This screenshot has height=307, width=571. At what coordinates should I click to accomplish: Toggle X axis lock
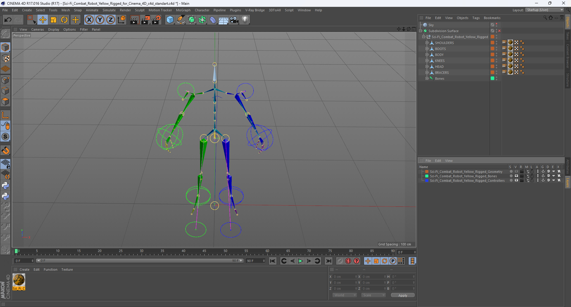(89, 20)
